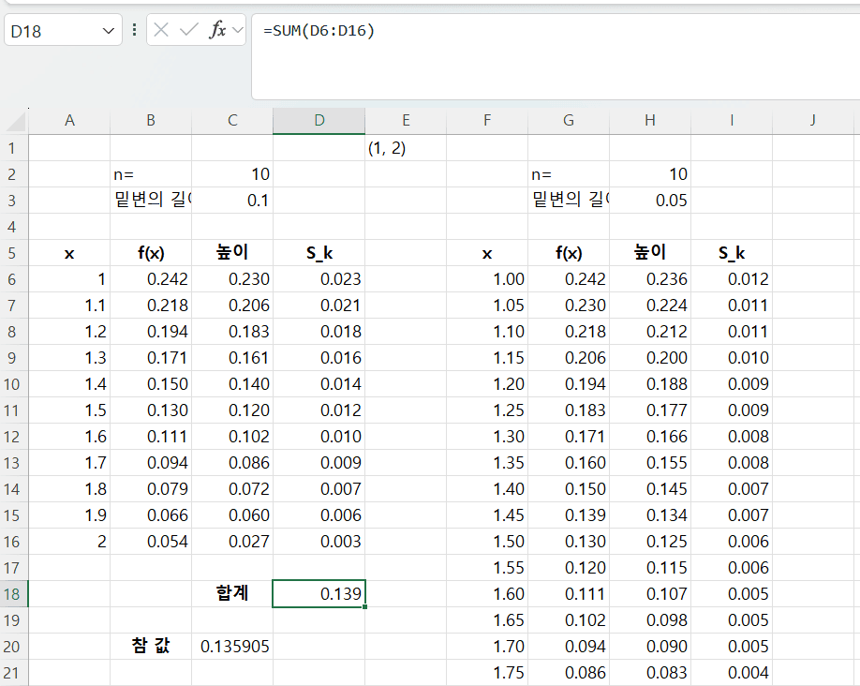Click the three-dot handle beside Name Box
This screenshot has width=860, height=686.
[x=134, y=30]
